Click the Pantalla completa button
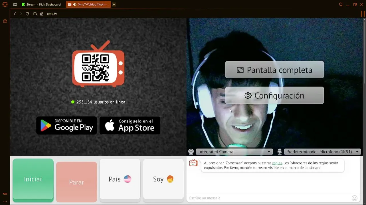 (x=274, y=70)
